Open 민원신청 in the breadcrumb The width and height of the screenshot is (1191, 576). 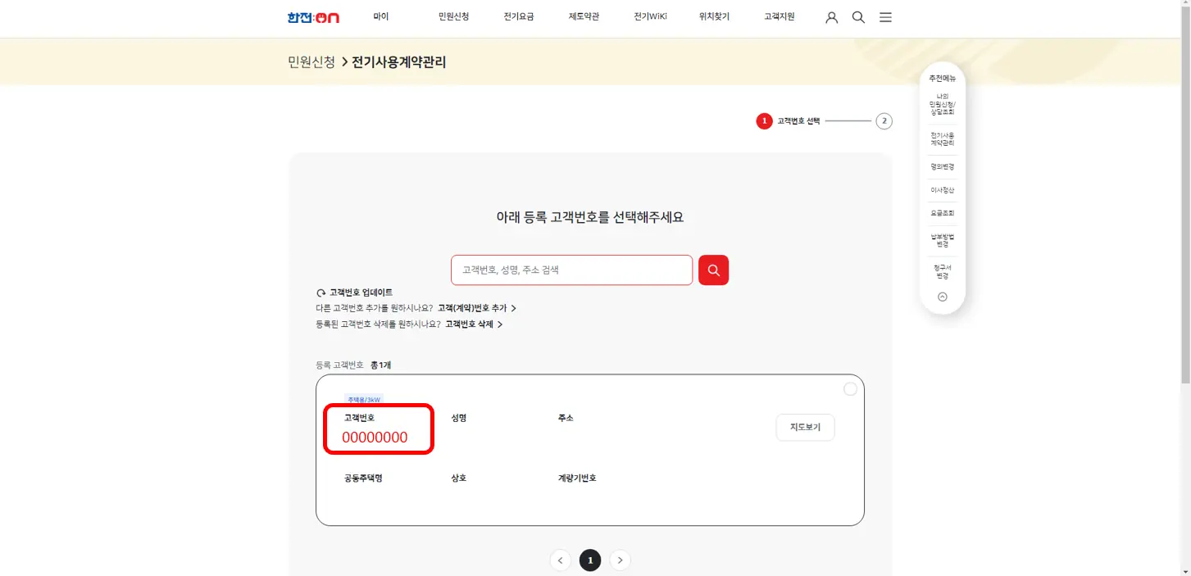coord(310,61)
